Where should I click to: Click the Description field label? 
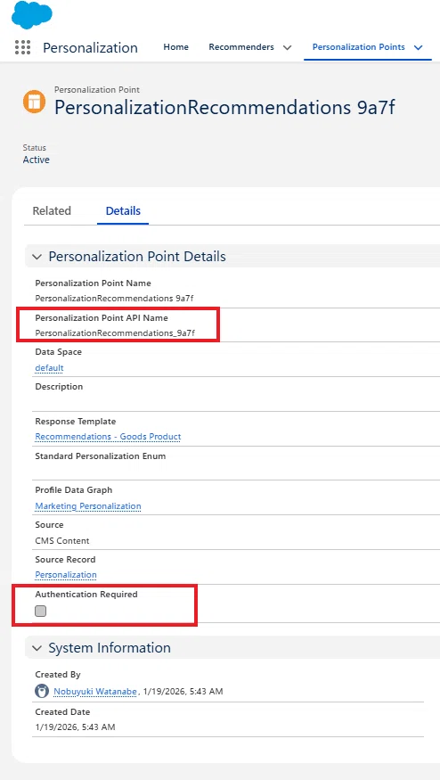[59, 387]
